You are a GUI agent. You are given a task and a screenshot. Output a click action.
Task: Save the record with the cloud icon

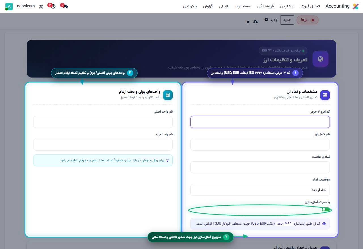point(256,22)
